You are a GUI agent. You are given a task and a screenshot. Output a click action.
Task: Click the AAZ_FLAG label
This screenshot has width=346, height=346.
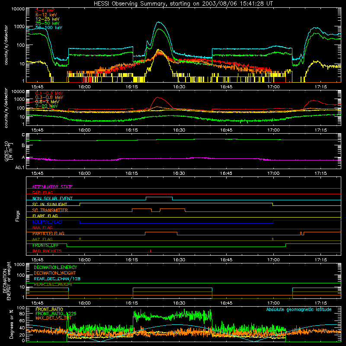(42, 239)
